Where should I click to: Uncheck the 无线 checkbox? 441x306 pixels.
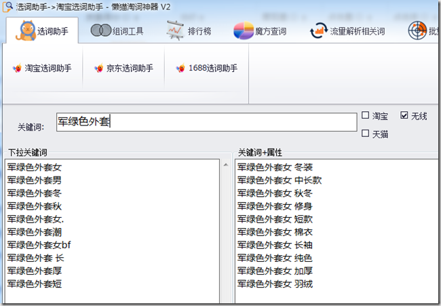pyautogui.click(x=404, y=116)
